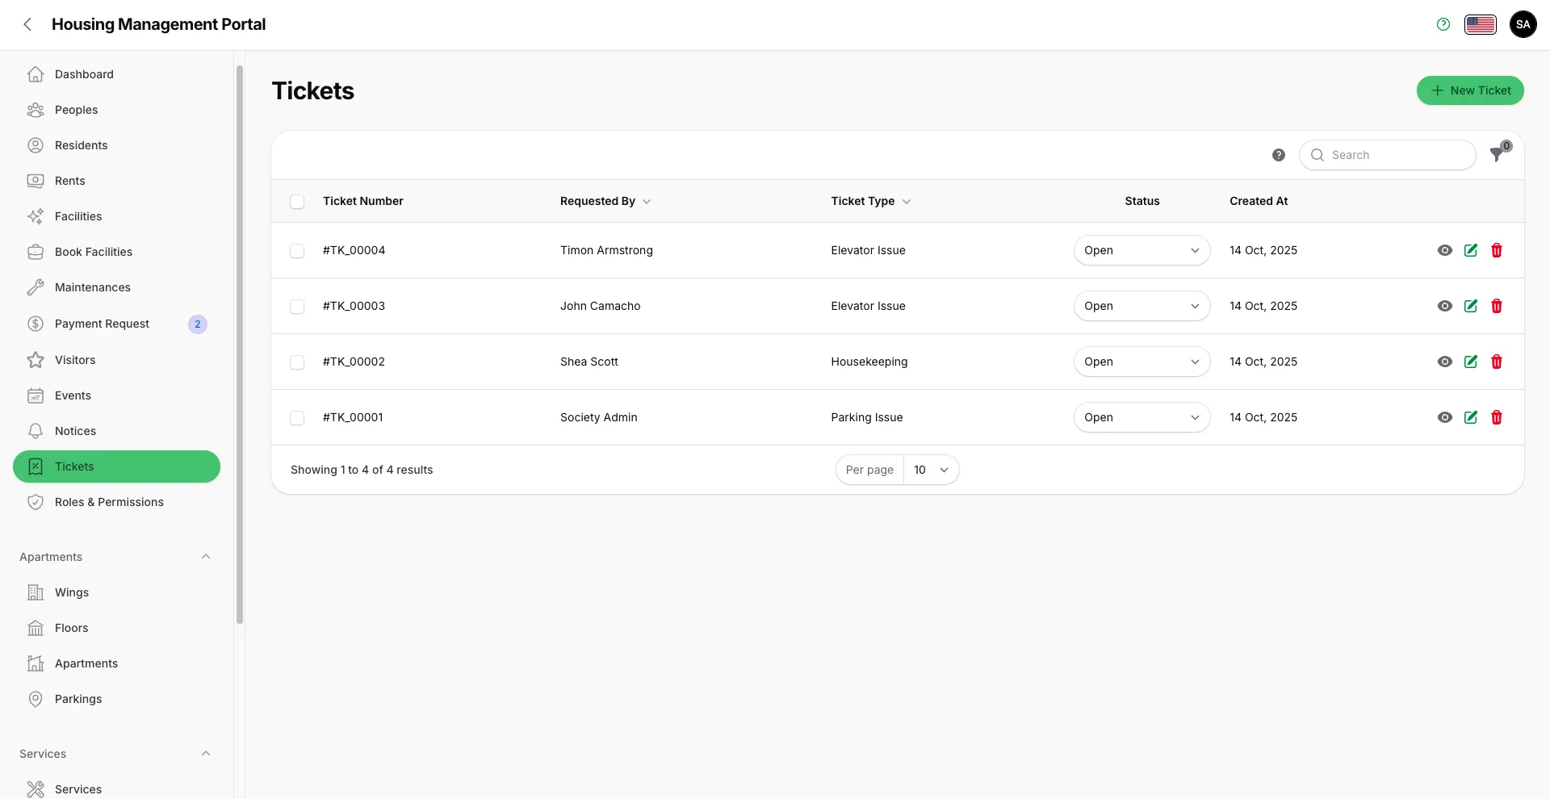Tick the checkbox for ticket #TK_00001
Viewport: 1550px width, 799px height.
[x=297, y=418]
